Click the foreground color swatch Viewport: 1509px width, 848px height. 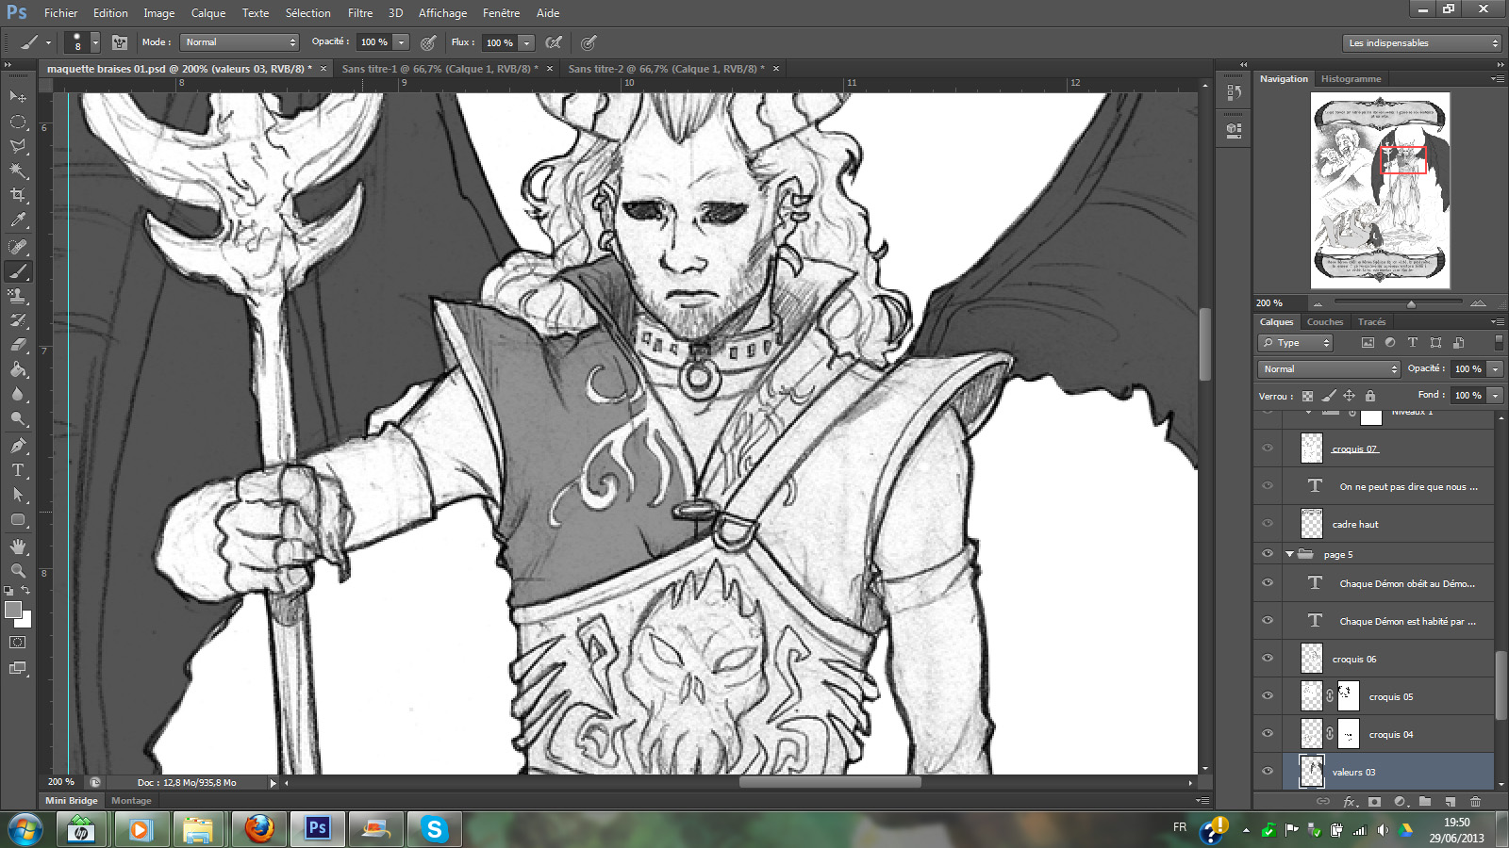click(13, 610)
